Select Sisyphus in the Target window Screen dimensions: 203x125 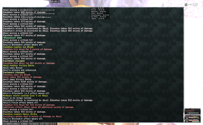(189, 111)
